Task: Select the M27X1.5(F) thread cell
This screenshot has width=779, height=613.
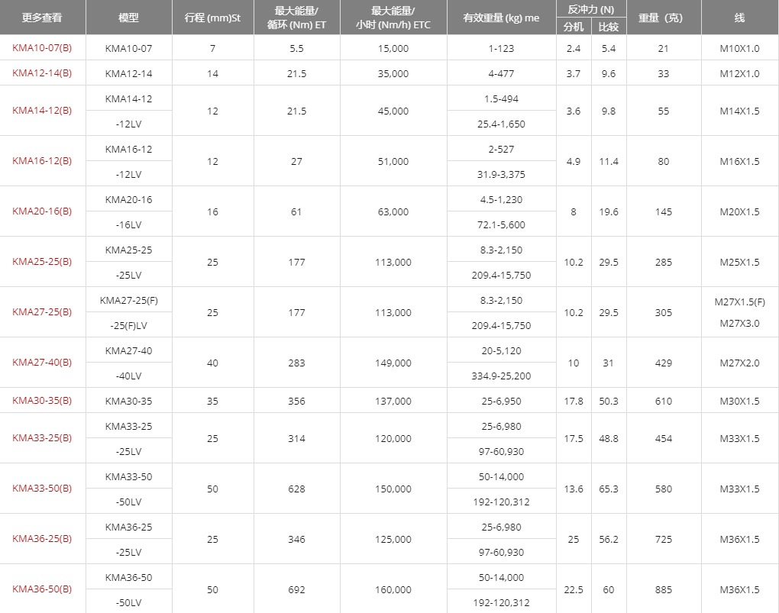Action: [x=740, y=302]
